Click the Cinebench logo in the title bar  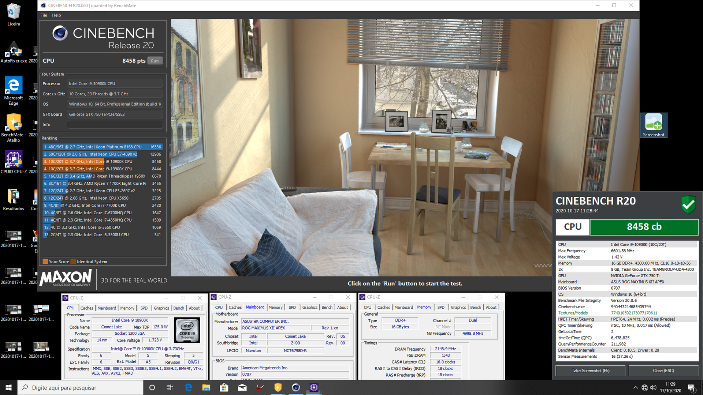pyautogui.click(x=44, y=5)
